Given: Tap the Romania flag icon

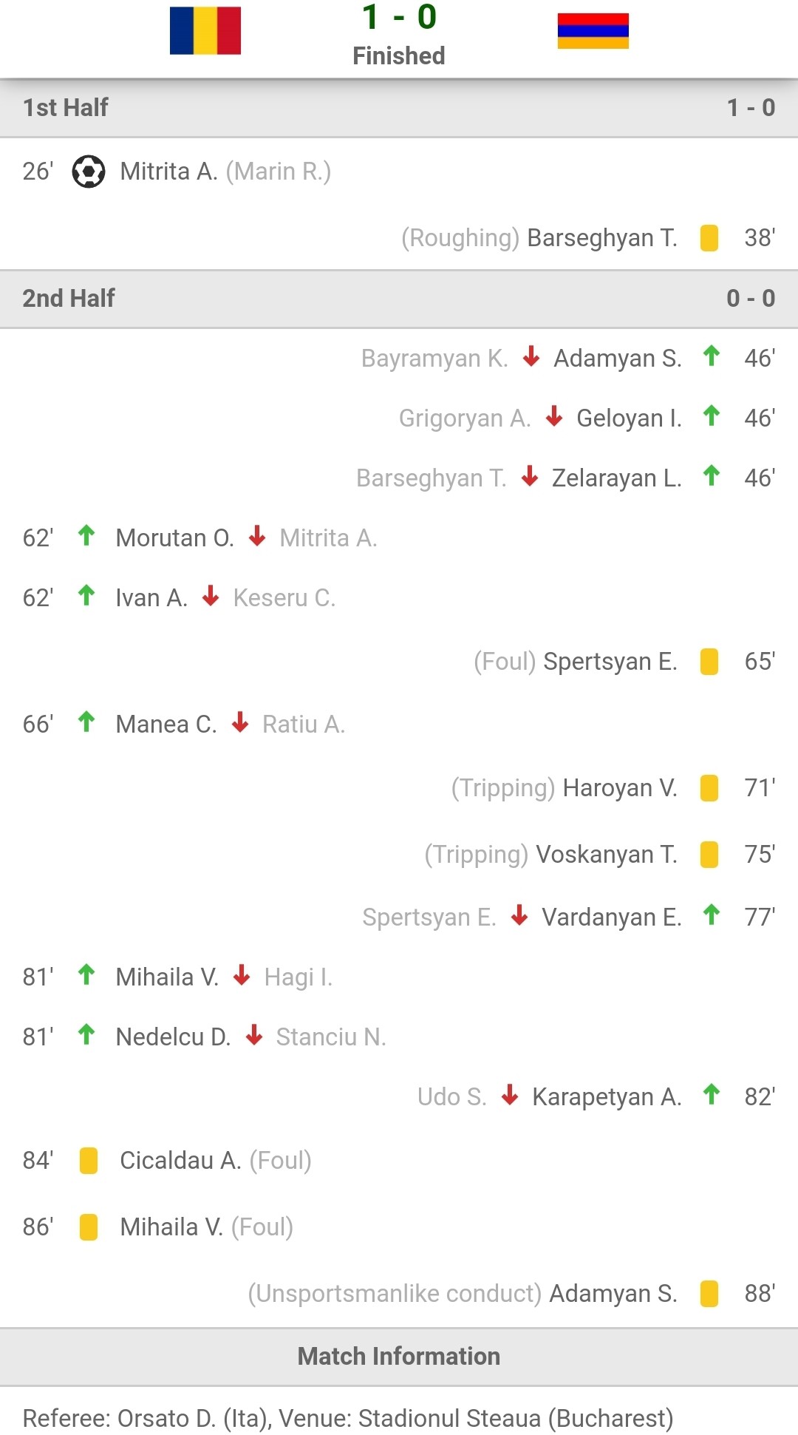Looking at the screenshot, I should tap(205, 31).
